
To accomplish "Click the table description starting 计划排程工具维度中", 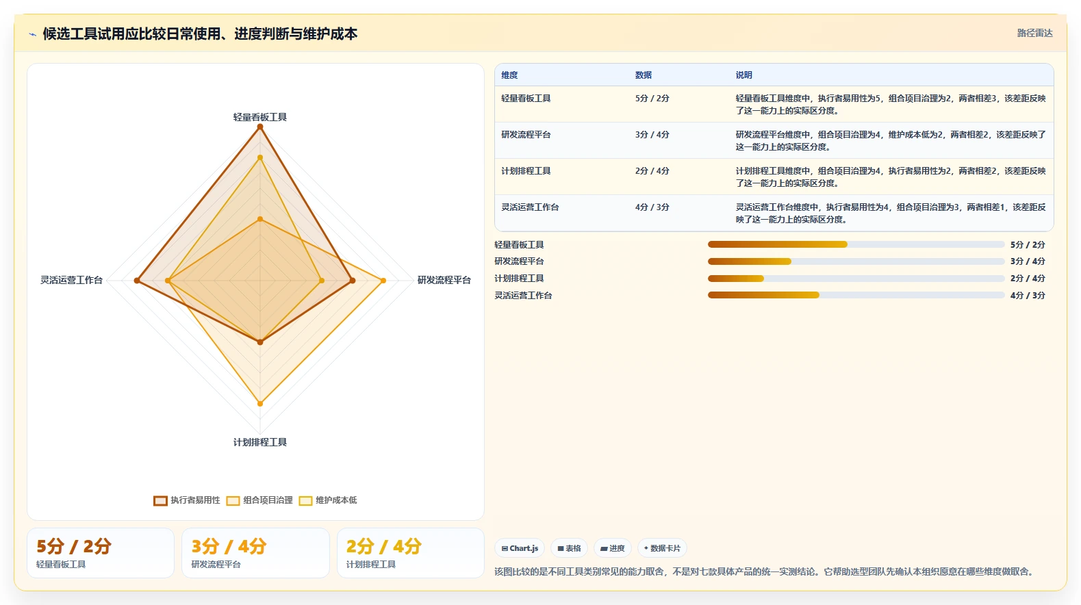I will (891, 177).
